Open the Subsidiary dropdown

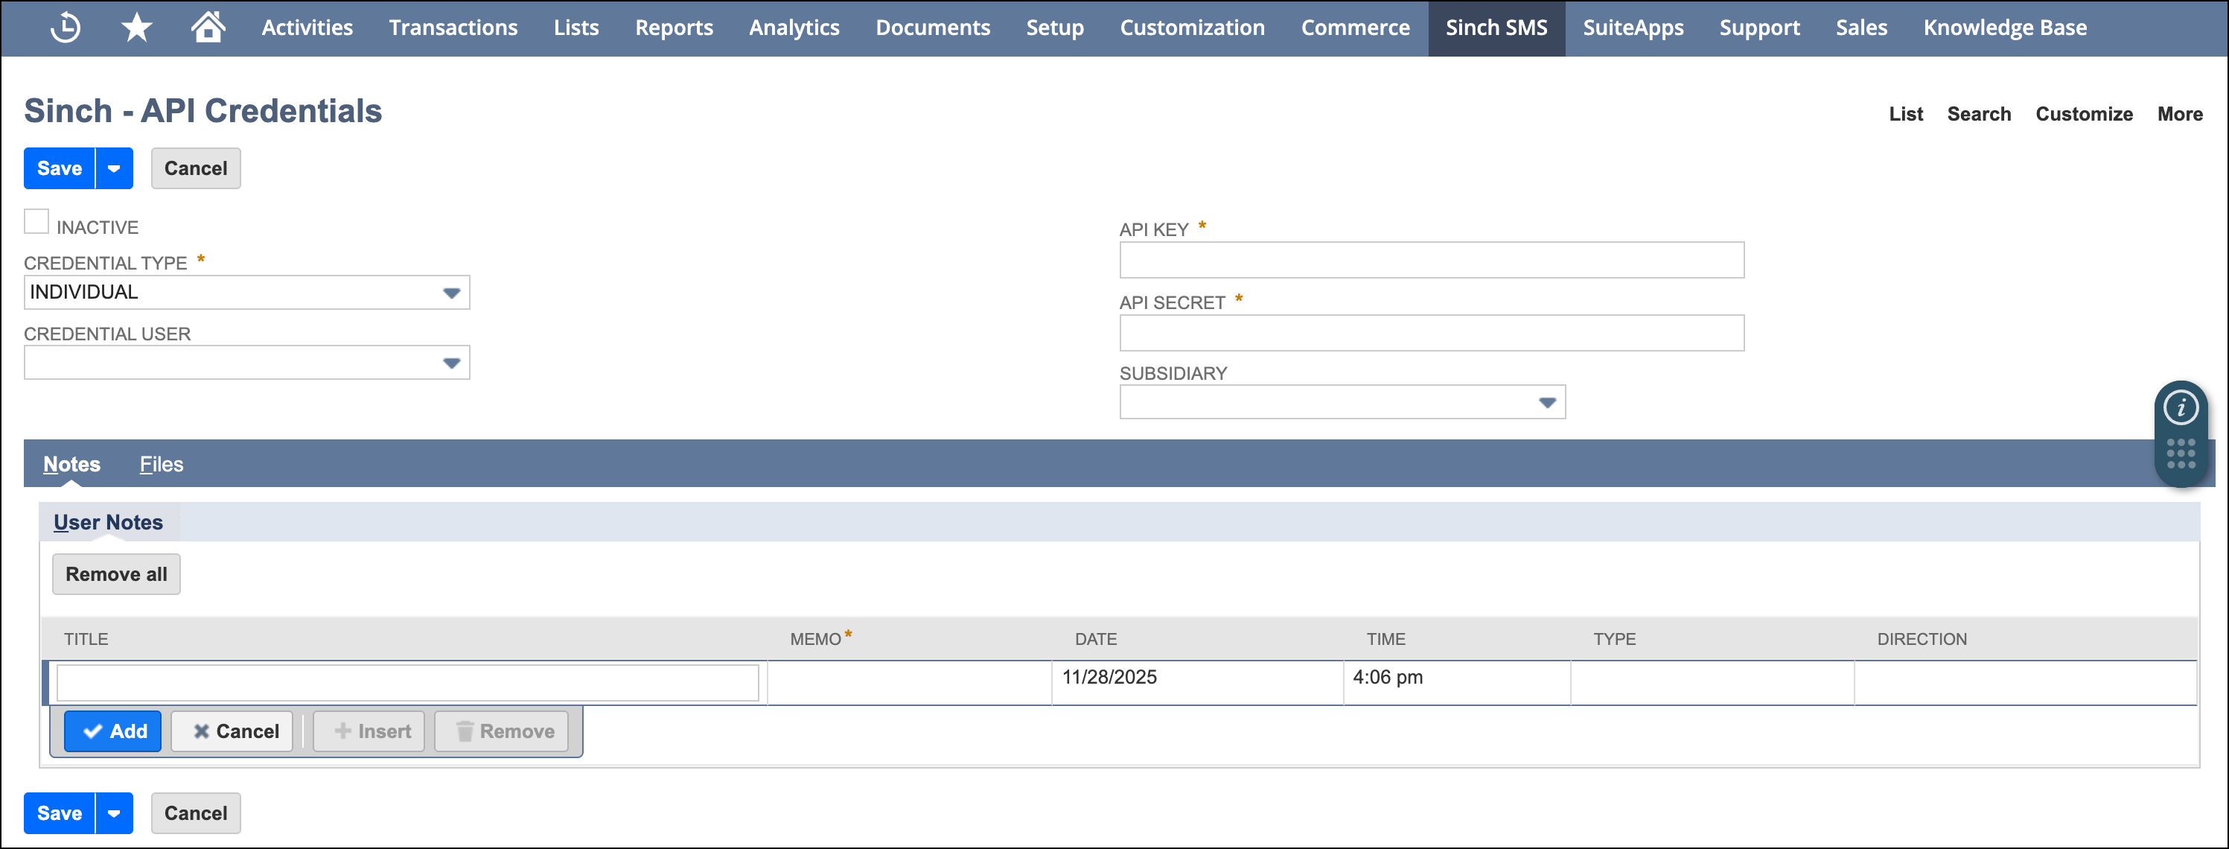coord(1546,401)
